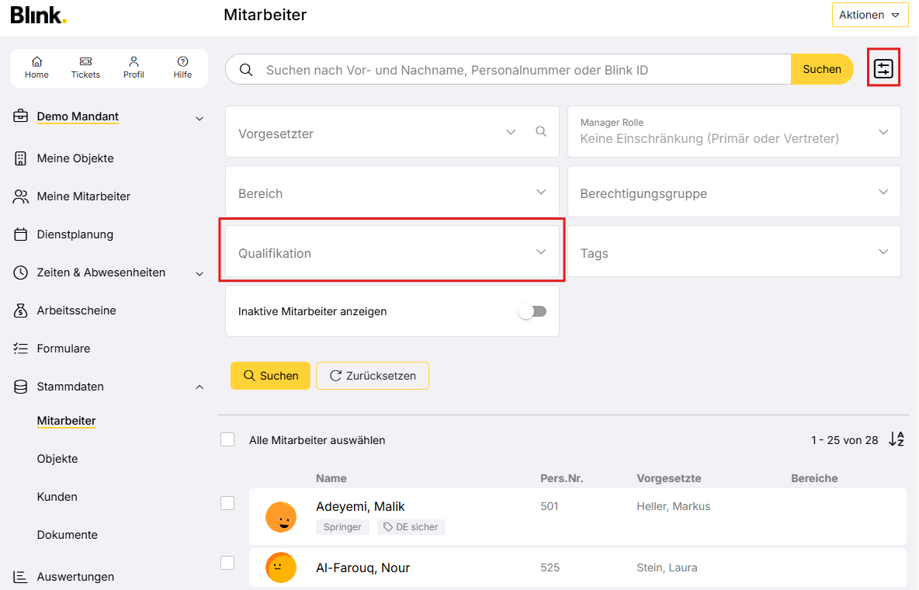Viewport: 919px width, 590px height.
Task: Click the Zurücksetzen button
Action: tap(373, 376)
